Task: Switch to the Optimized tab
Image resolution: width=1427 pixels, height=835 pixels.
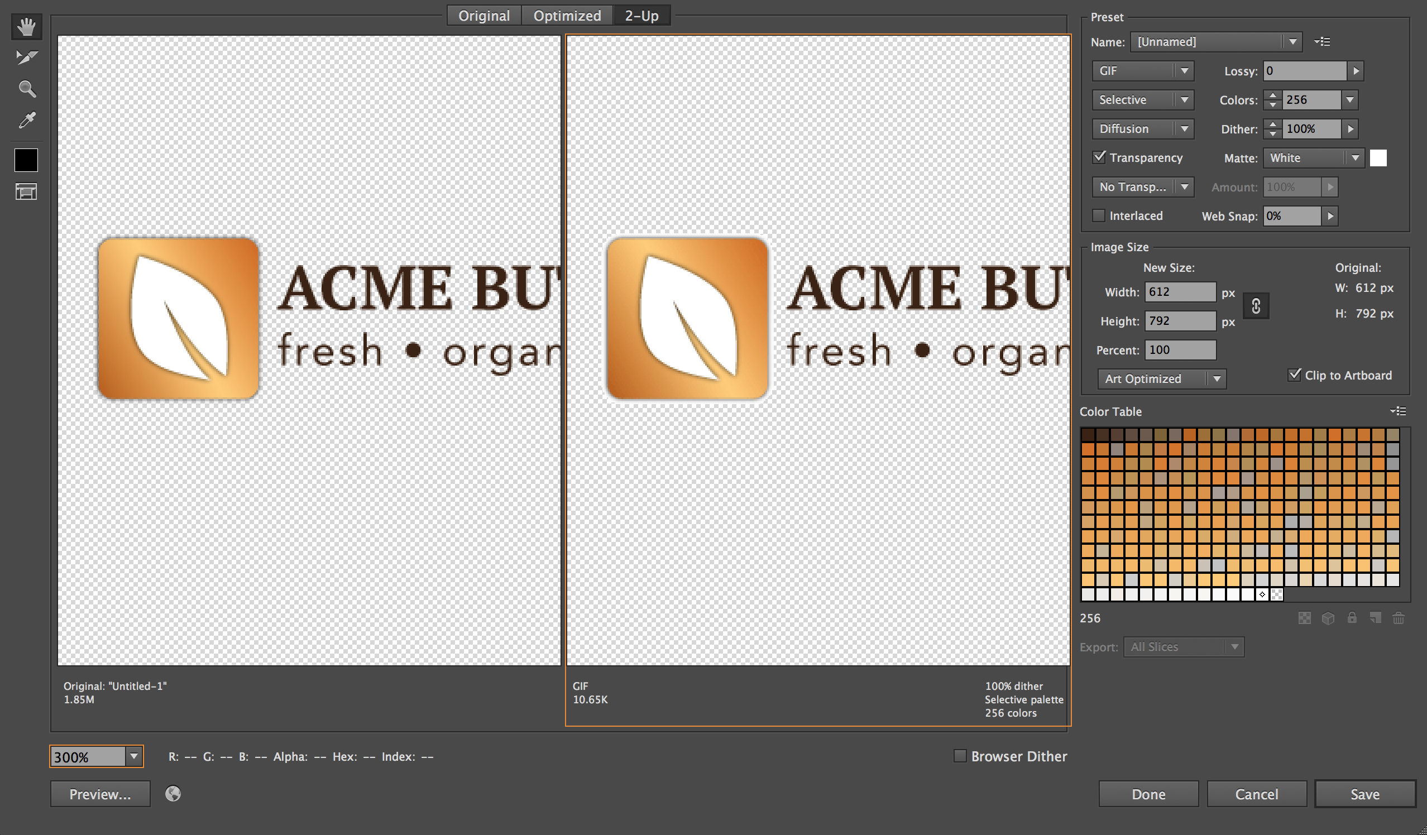Action: coord(567,15)
